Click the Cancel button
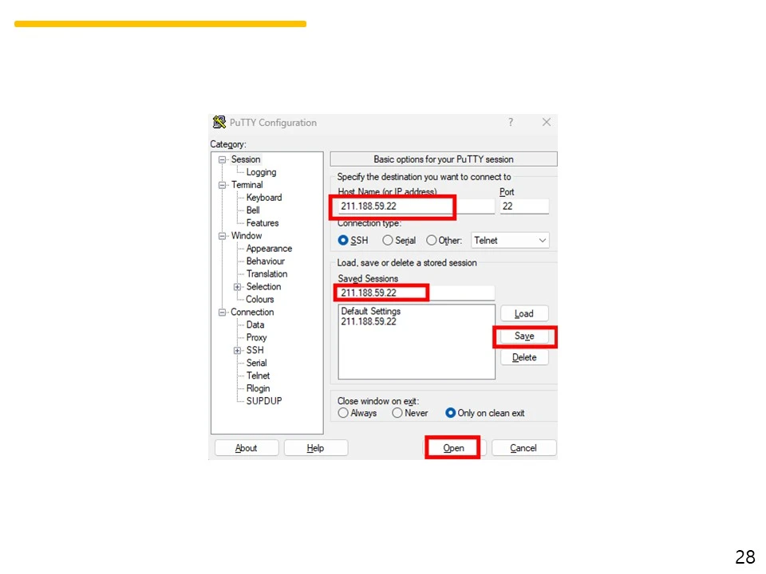Viewport: 766px width, 574px height. point(523,447)
